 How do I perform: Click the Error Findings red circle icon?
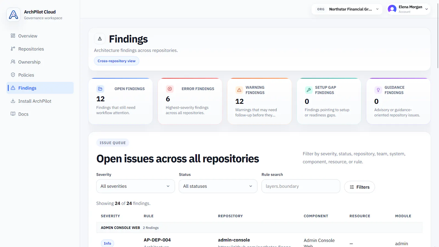(170, 89)
